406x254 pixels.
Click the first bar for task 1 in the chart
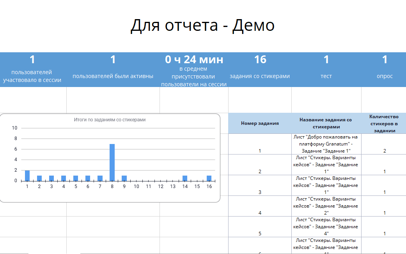(27, 176)
